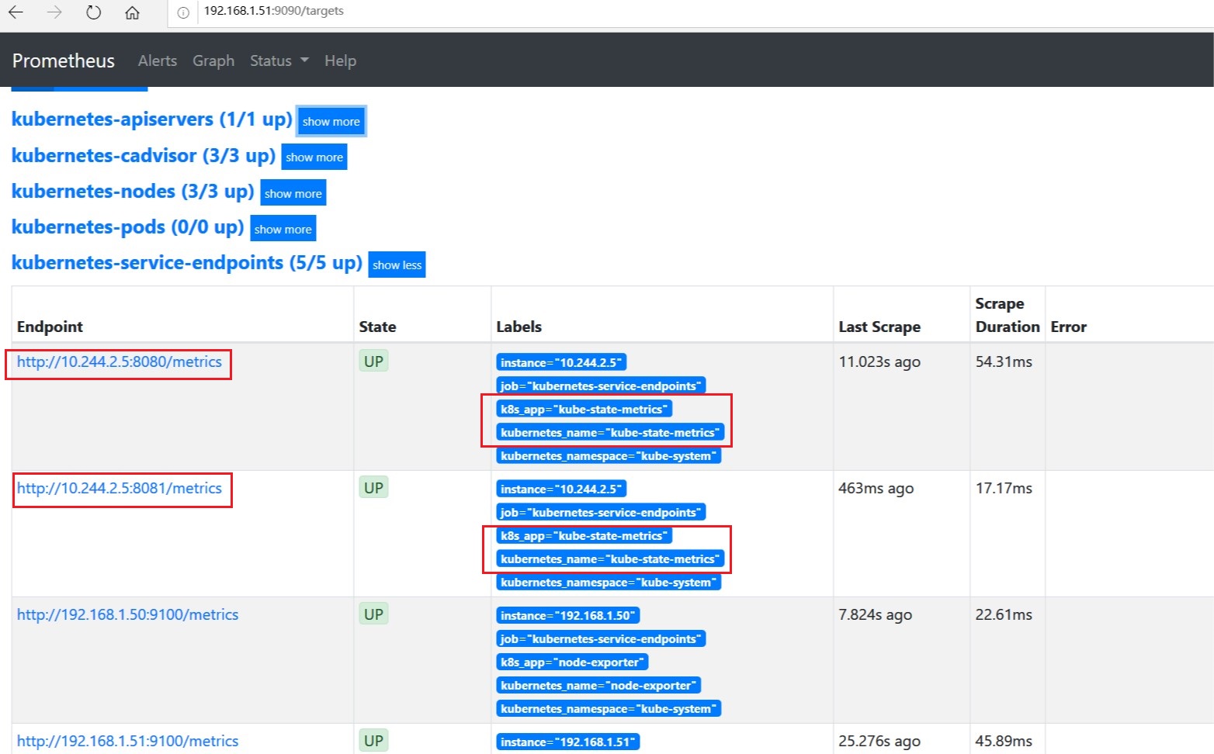Click UP state badge for 192.168.1.50:9100
Screen dimensions: 1214x754
[373, 614]
